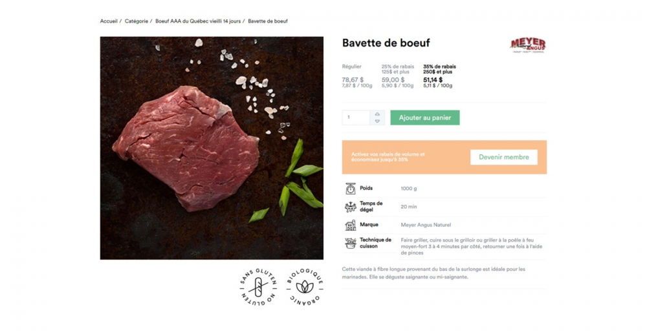Select the 25% de rabais price tier
This screenshot has width=647, height=336.
click(x=398, y=76)
